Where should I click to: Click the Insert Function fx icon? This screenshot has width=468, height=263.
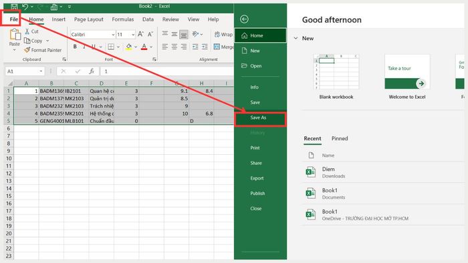(92, 71)
